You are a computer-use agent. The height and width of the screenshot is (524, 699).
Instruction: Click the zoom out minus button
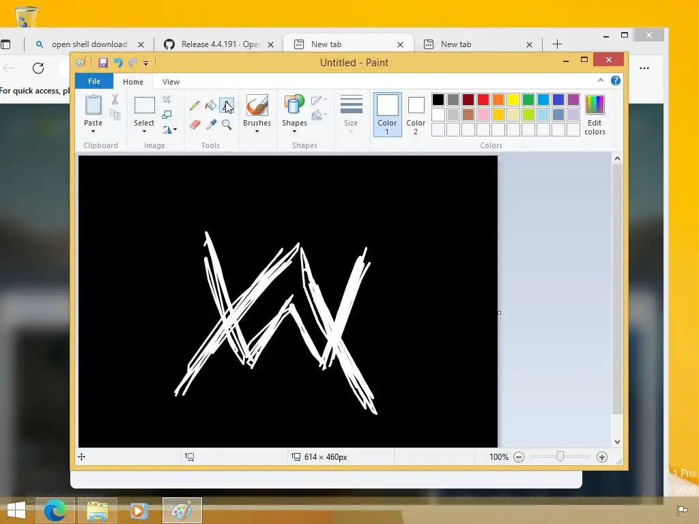519,457
